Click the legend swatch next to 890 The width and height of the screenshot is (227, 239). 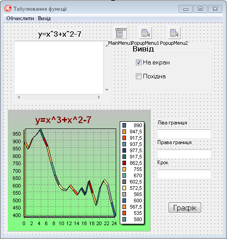click(124, 125)
